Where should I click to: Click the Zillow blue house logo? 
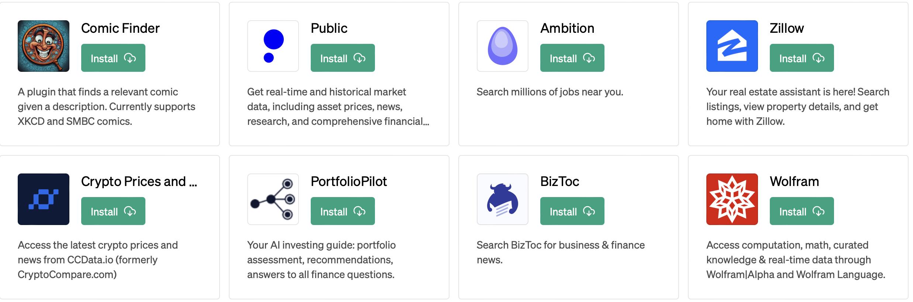click(732, 46)
